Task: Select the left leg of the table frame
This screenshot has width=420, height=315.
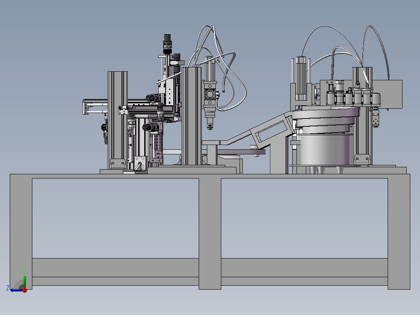Action: (x=21, y=232)
